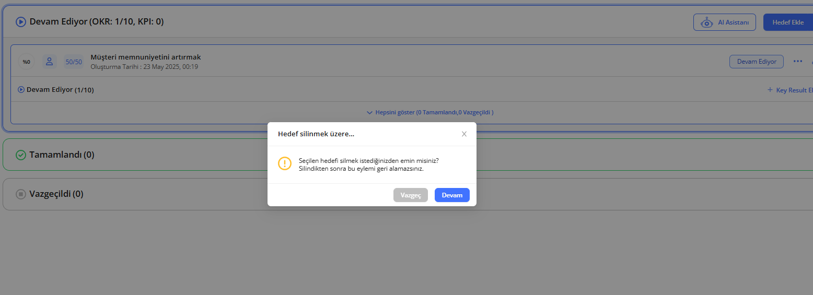Expand the Tamamlandı (0) section

pos(62,155)
